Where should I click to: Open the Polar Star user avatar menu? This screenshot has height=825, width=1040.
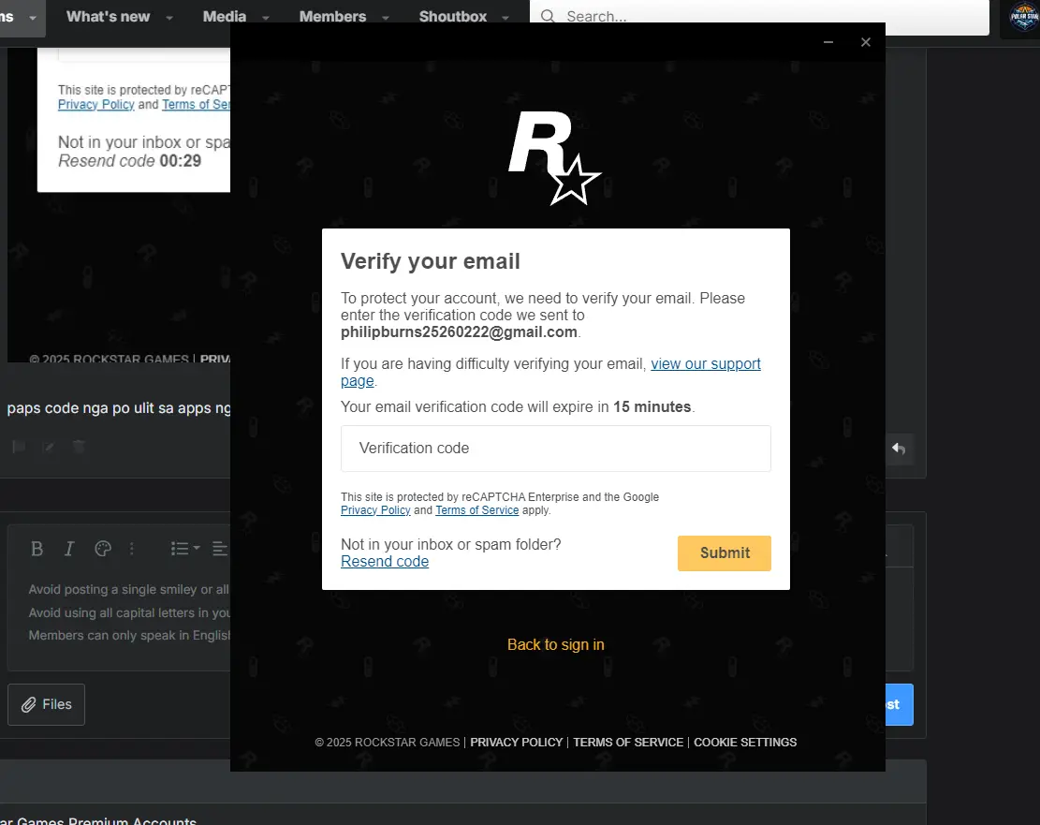[x=1023, y=17]
